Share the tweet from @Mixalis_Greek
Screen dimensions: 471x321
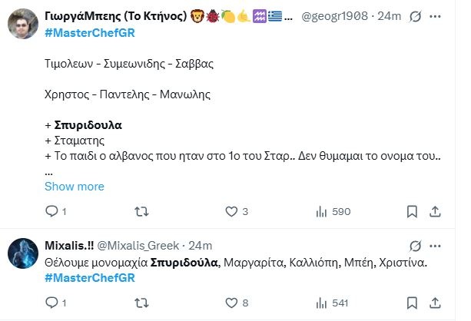pyautogui.click(x=435, y=303)
